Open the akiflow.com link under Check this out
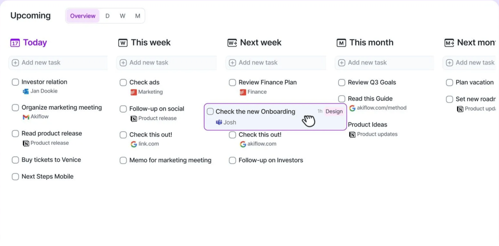Screen dimensions: 499x246 click(262, 144)
